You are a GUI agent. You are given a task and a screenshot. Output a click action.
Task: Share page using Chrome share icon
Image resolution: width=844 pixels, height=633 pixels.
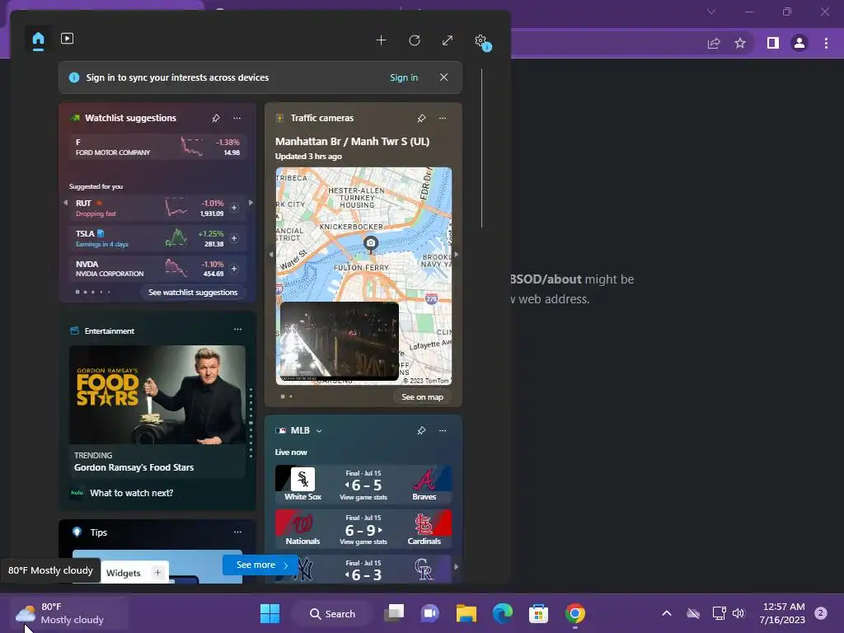[714, 43]
